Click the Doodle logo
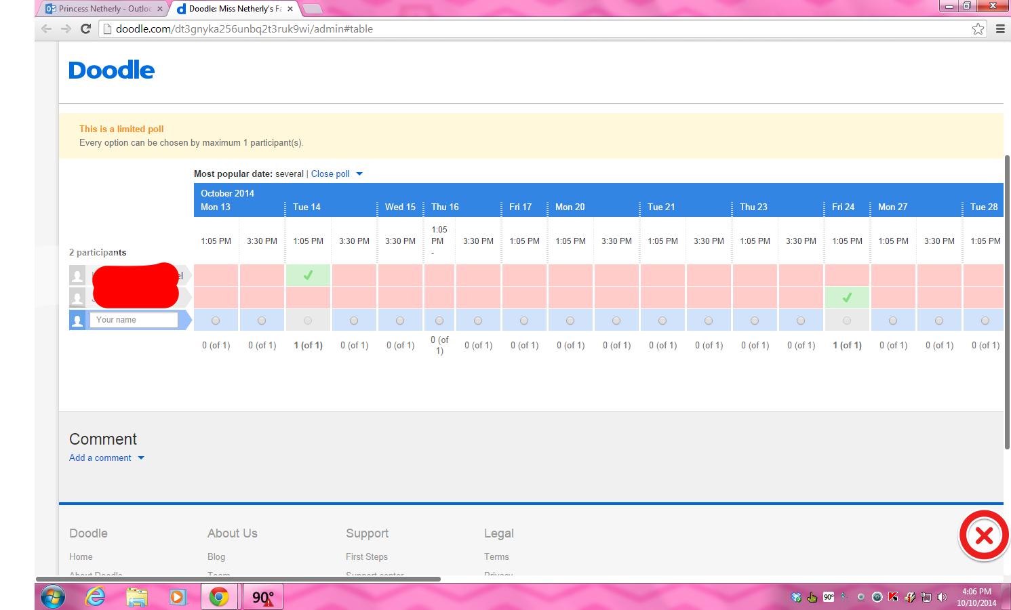Viewport: 1011px width, 610px height. point(112,70)
